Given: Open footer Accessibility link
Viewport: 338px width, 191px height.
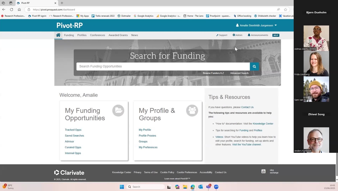Looking at the screenshot, I should (x=206, y=172).
